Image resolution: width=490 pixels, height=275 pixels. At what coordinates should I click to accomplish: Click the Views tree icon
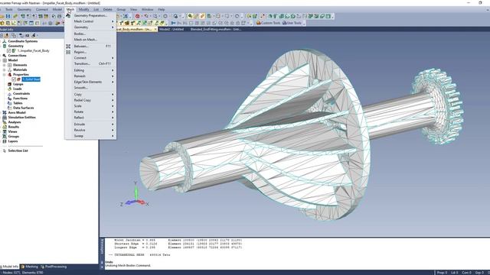(5, 131)
